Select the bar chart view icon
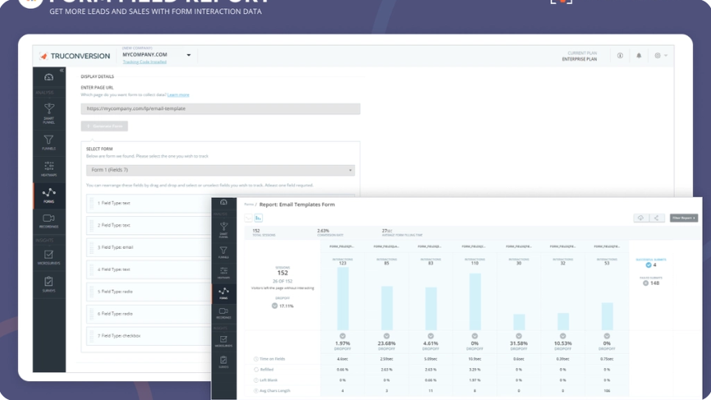Viewport: 711px width, 400px height. point(258,218)
